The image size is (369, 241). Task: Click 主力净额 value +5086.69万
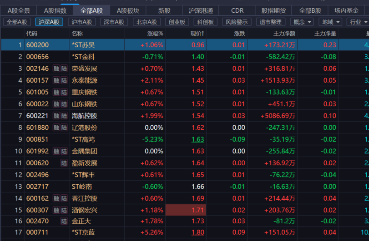point(278,116)
